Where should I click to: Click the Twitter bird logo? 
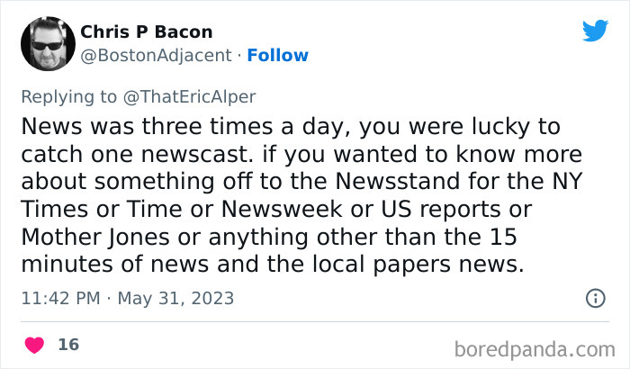click(x=595, y=31)
